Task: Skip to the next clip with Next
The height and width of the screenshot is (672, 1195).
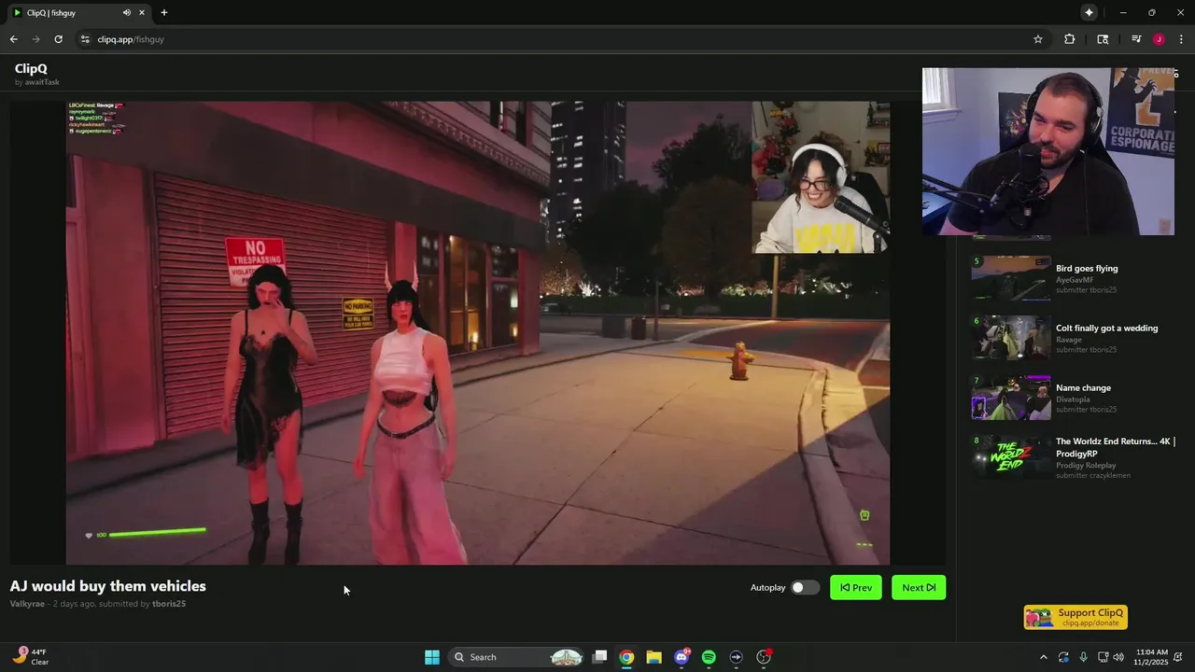Action: pos(919,587)
